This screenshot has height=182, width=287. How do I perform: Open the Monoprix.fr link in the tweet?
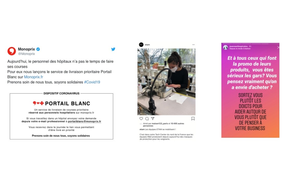(x=33, y=77)
